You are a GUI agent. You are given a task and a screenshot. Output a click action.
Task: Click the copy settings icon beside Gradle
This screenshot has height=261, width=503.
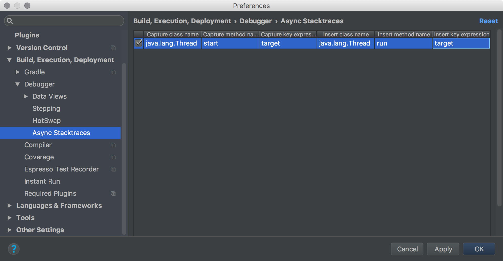point(113,72)
